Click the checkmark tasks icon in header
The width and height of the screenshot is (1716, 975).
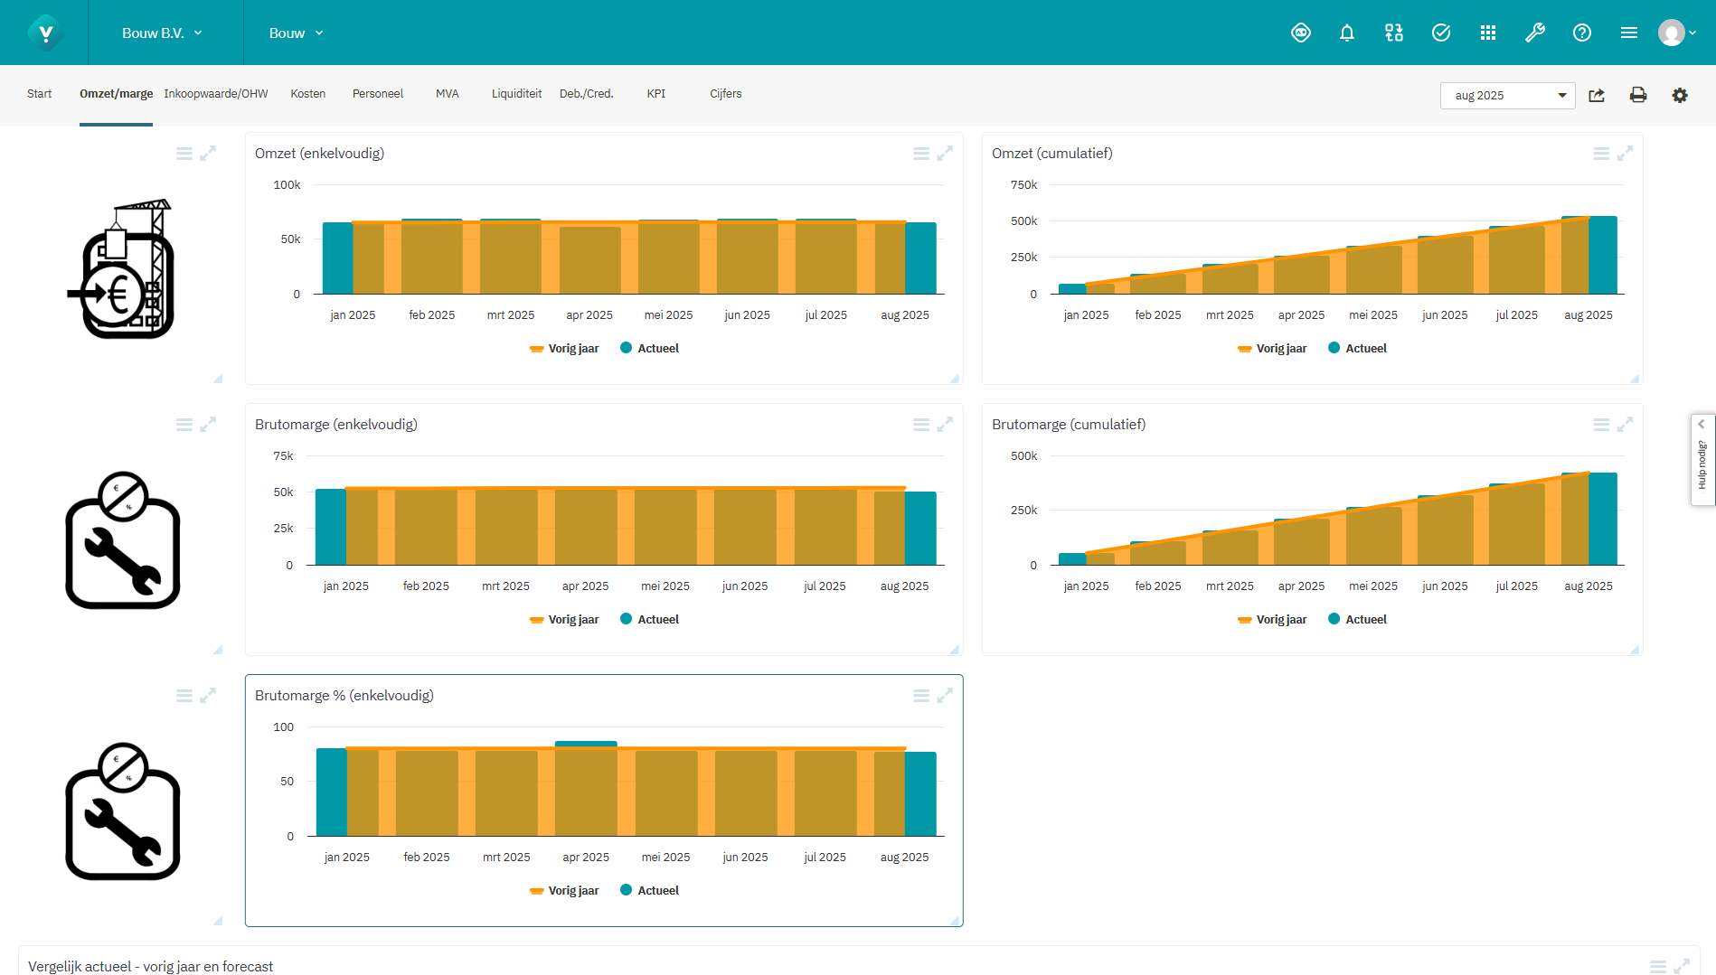(x=1441, y=33)
